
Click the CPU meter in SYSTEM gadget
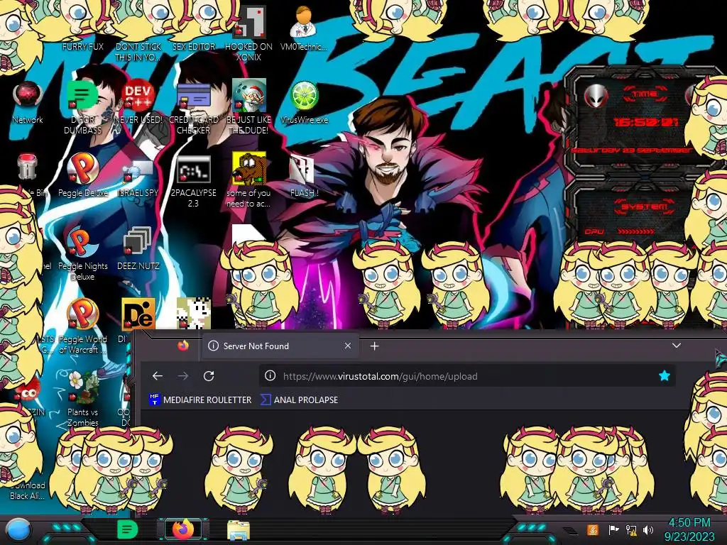(x=620, y=231)
